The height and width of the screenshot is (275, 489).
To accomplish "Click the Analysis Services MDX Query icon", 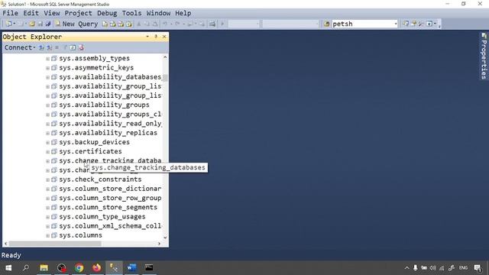I will (112, 24).
